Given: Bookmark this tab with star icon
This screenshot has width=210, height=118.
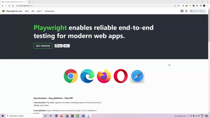Looking at the screenshot, I should point(178,6).
